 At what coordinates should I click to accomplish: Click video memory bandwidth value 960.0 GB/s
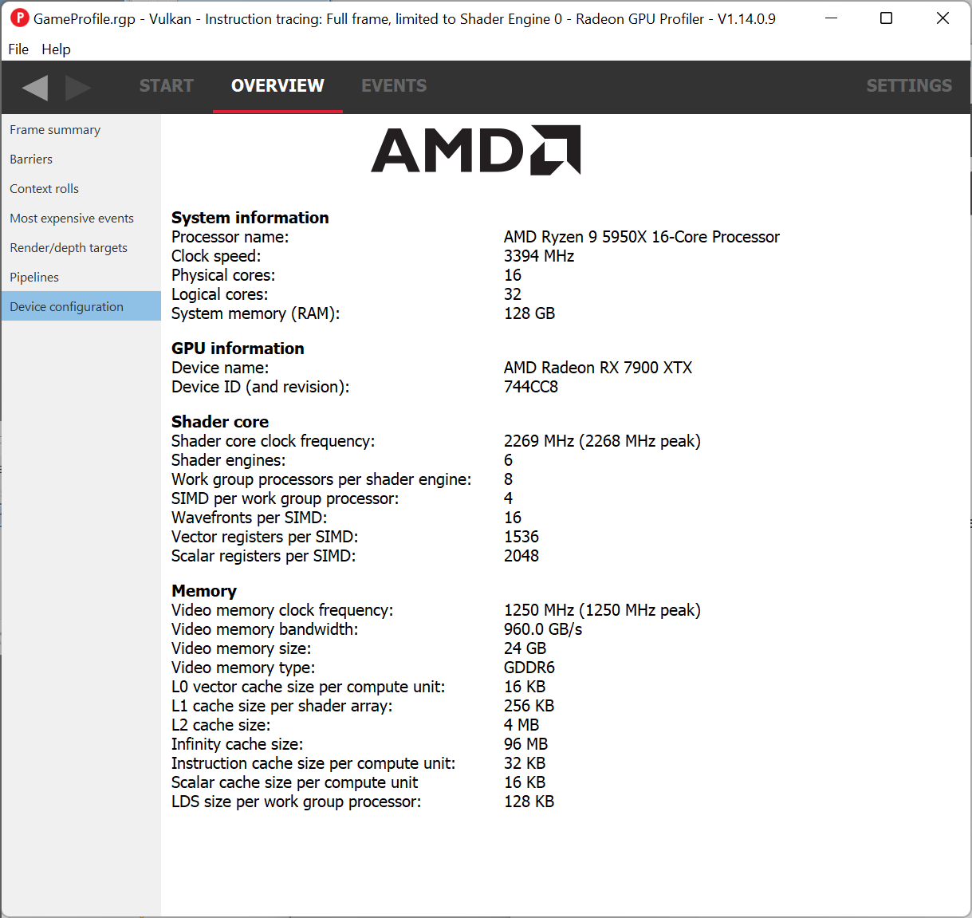tap(543, 629)
